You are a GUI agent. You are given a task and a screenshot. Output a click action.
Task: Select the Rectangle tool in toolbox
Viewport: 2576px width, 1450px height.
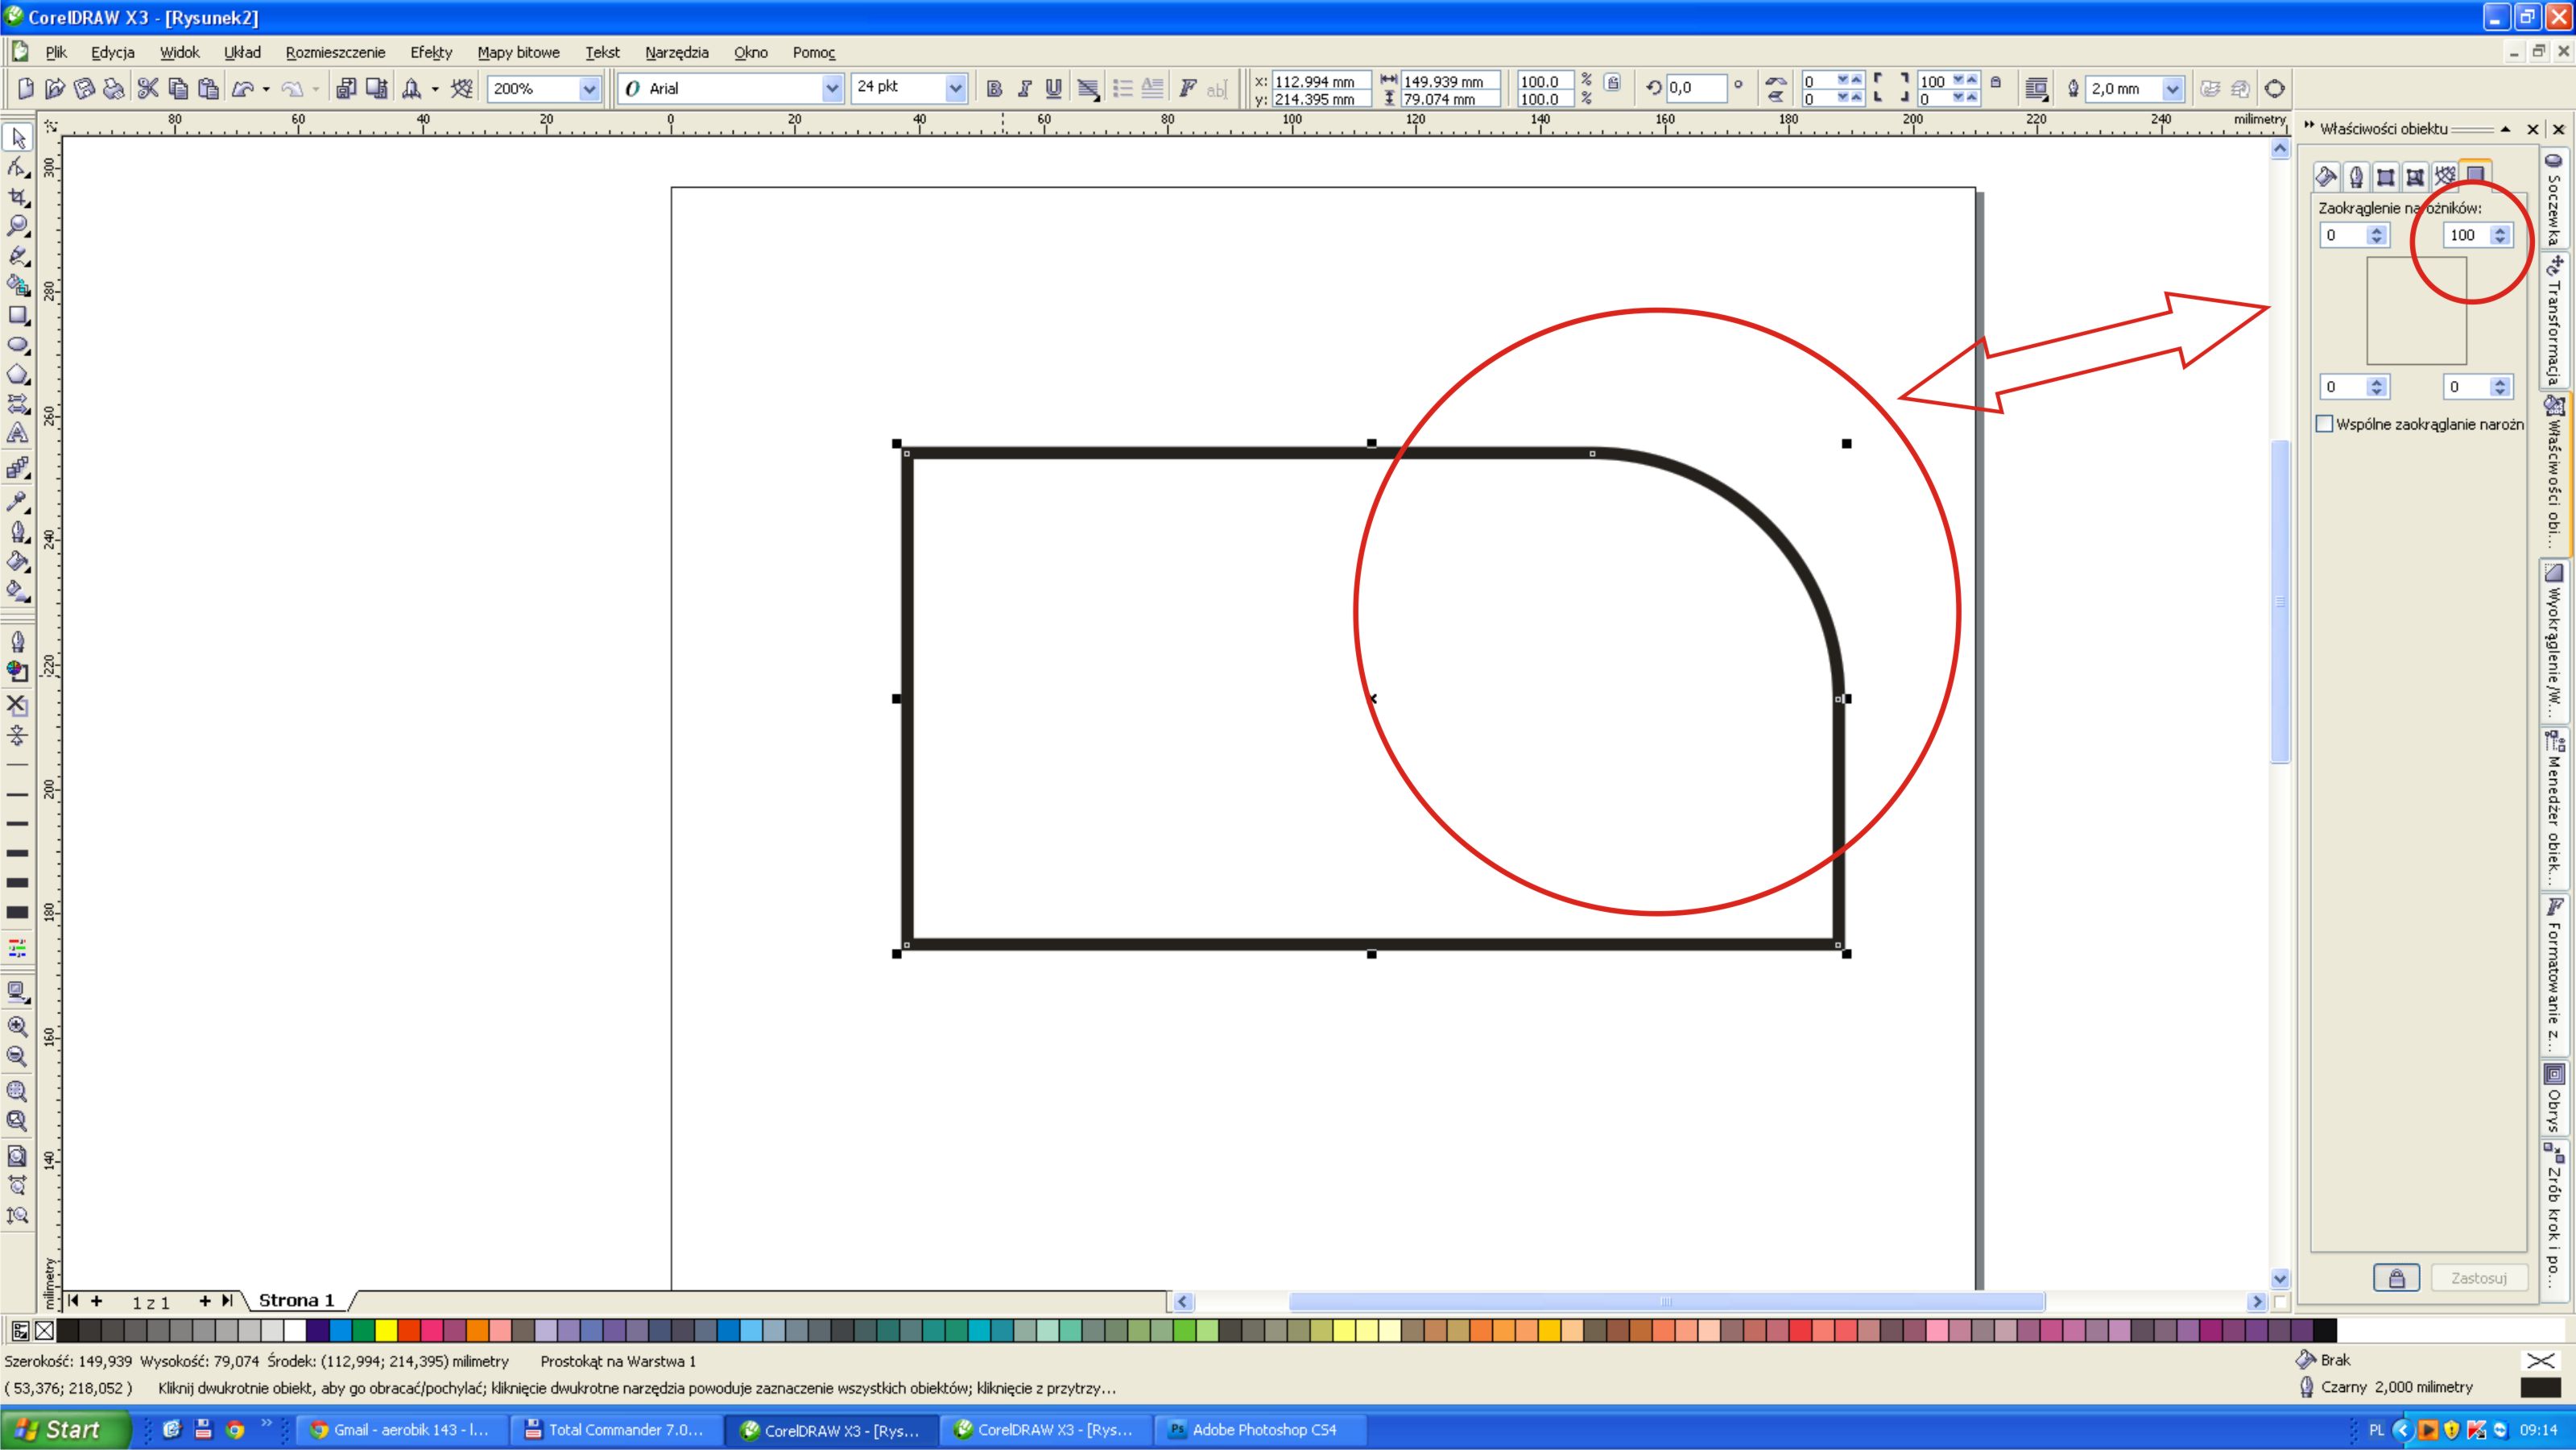(17, 315)
